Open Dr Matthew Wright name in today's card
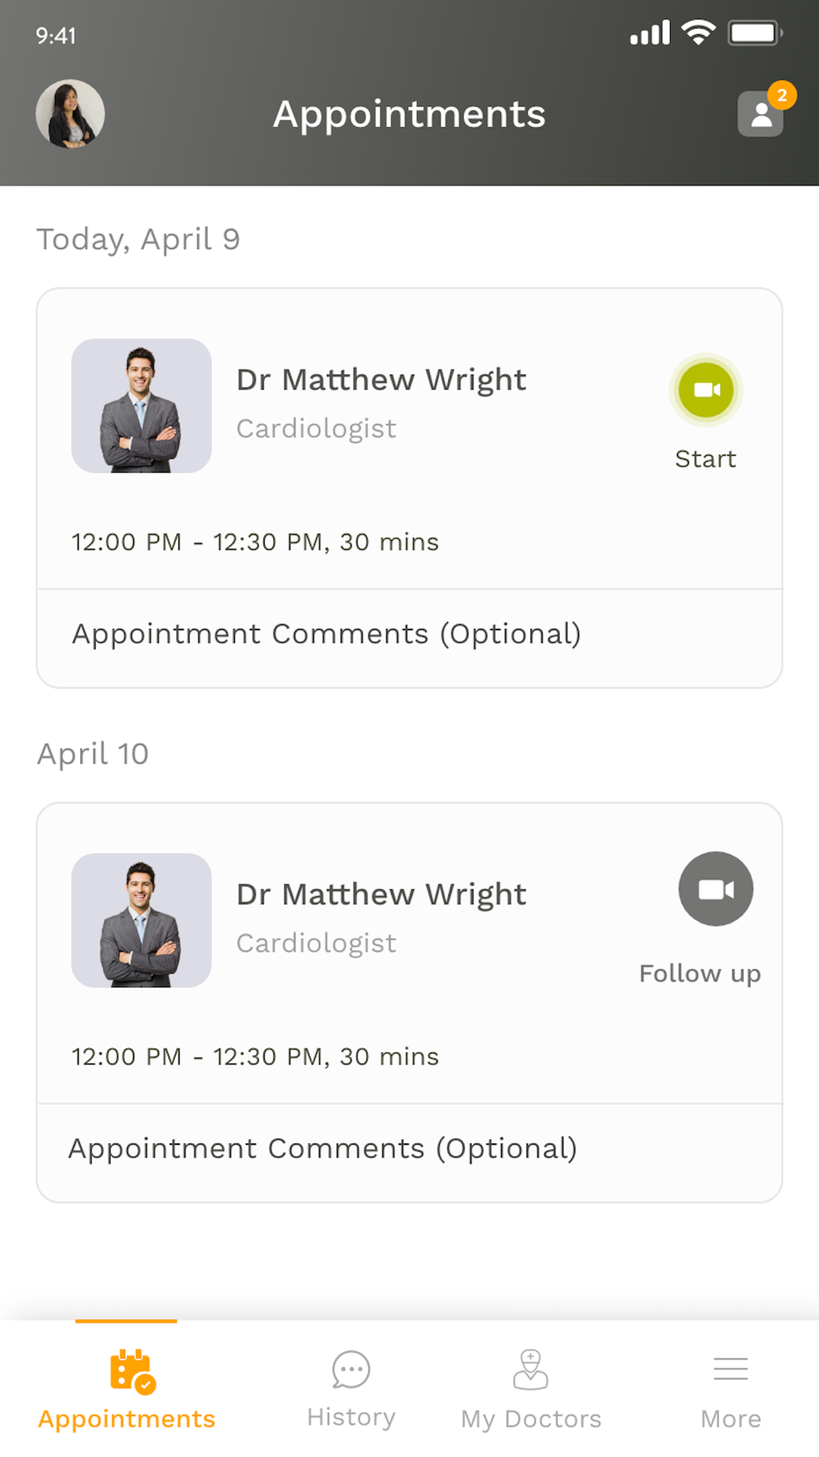 pyautogui.click(x=381, y=380)
